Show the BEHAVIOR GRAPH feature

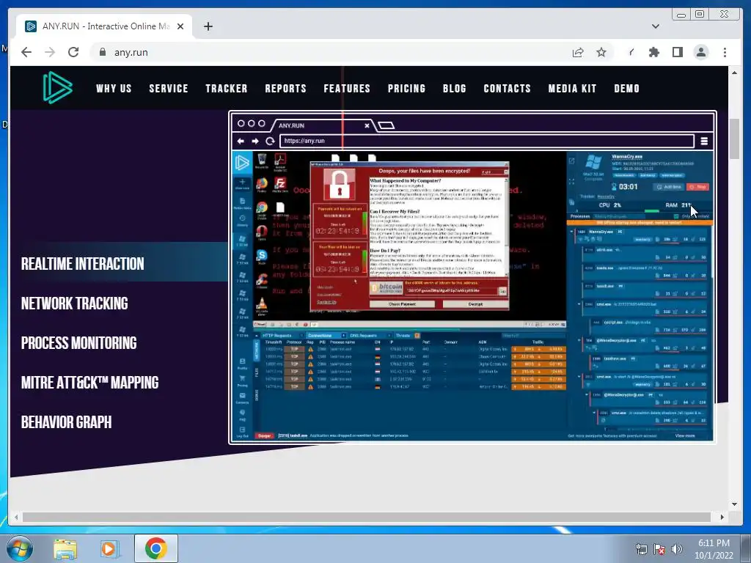(x=66, y=422)
